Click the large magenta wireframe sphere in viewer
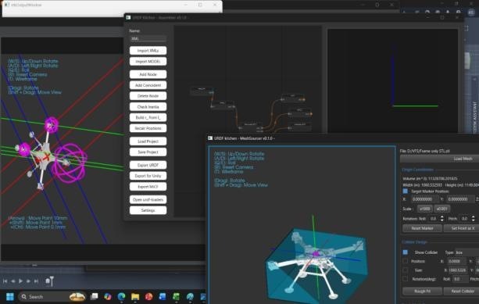Screen dimensions: 479x304 [x=70, y=163]
